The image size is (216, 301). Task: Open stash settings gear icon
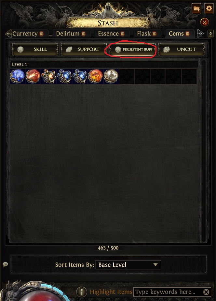pos(209,8)
